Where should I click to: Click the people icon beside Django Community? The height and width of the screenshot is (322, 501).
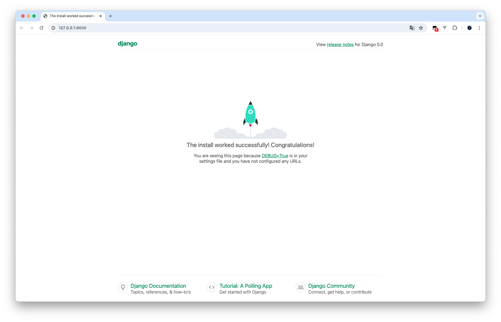(301, 287)
